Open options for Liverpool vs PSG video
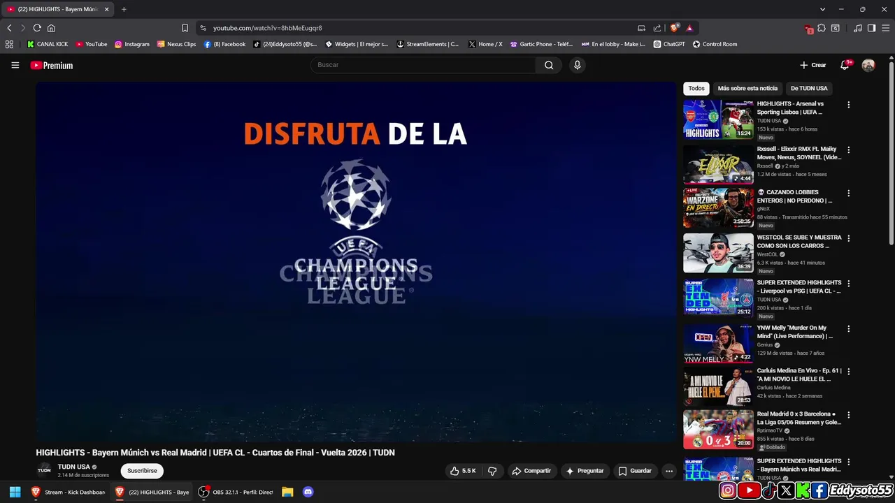Screen dimensions: 895x503 click(849, 284)
